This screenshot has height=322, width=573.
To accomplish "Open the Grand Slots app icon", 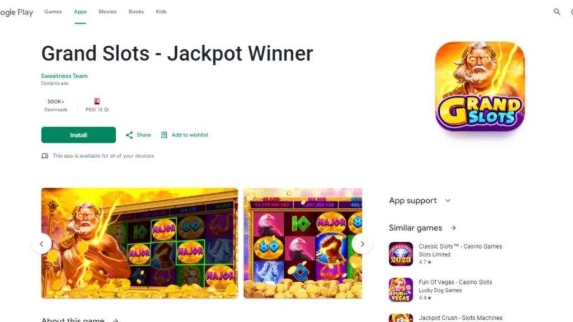I will click(x=480, y=86).
